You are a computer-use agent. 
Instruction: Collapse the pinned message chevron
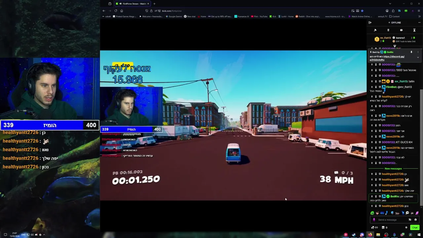point(418,57)
